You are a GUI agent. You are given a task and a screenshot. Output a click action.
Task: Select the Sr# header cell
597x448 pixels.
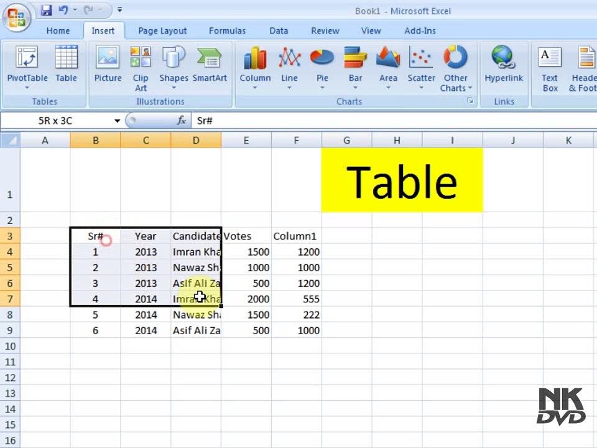[x=95, y=236]
